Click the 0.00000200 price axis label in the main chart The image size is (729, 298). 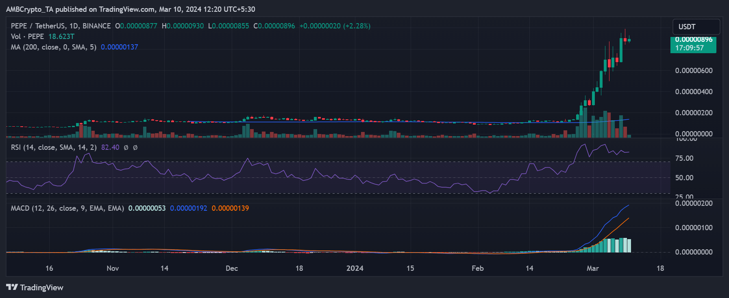pos(694,113)
